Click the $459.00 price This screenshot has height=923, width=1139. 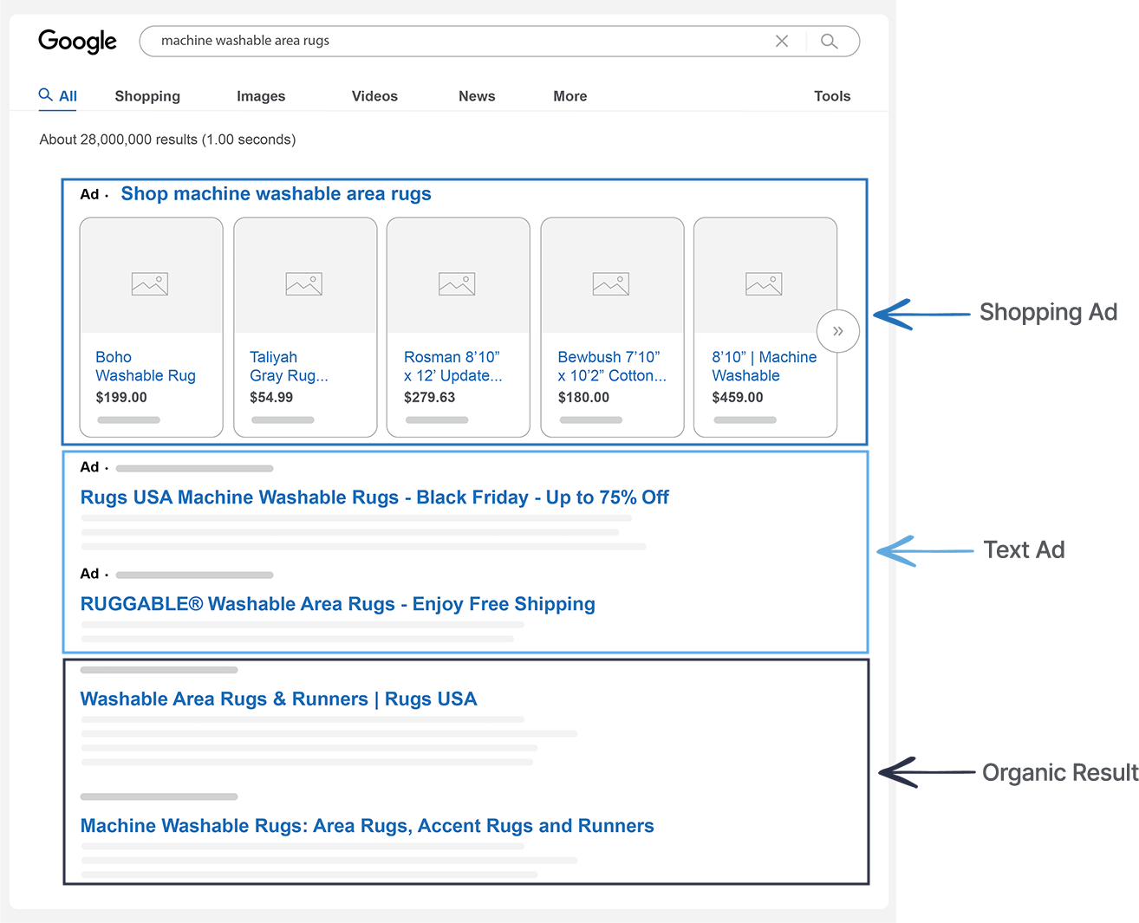click(x=738, y=398)
